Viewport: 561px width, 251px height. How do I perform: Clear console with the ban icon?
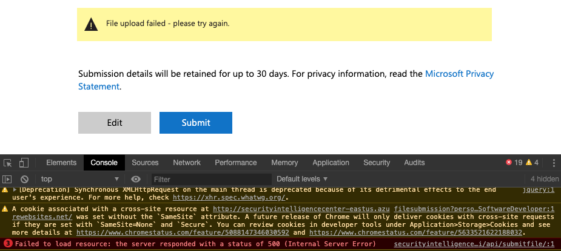pyautogui.click(x=24, y=179)
